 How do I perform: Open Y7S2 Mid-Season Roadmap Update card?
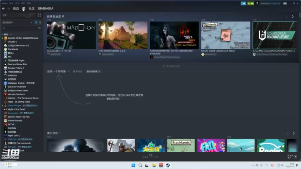pyautogui.click(x=275, y=35)
